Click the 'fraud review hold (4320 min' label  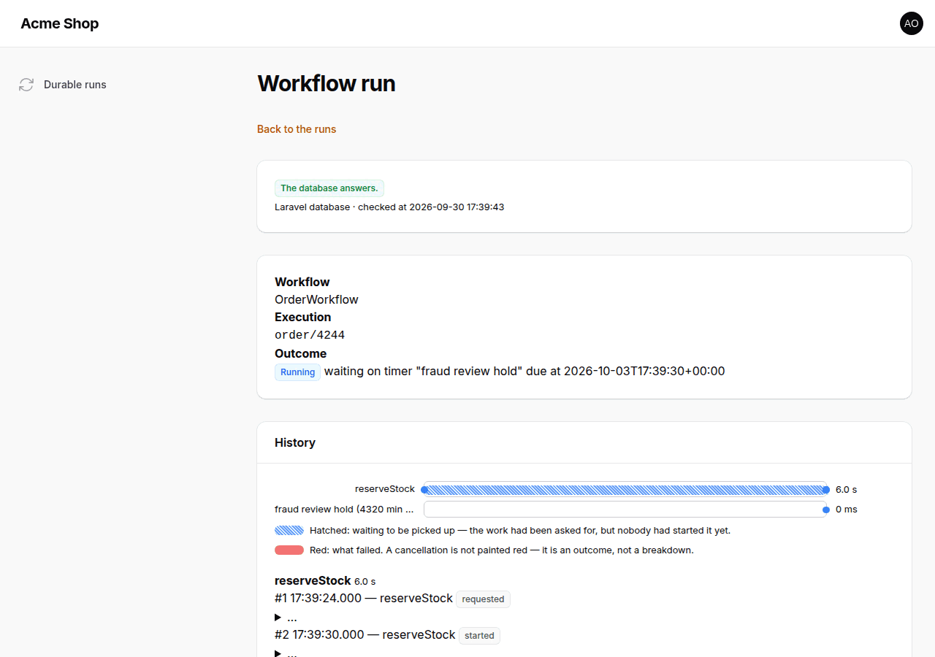pos(344,509)
